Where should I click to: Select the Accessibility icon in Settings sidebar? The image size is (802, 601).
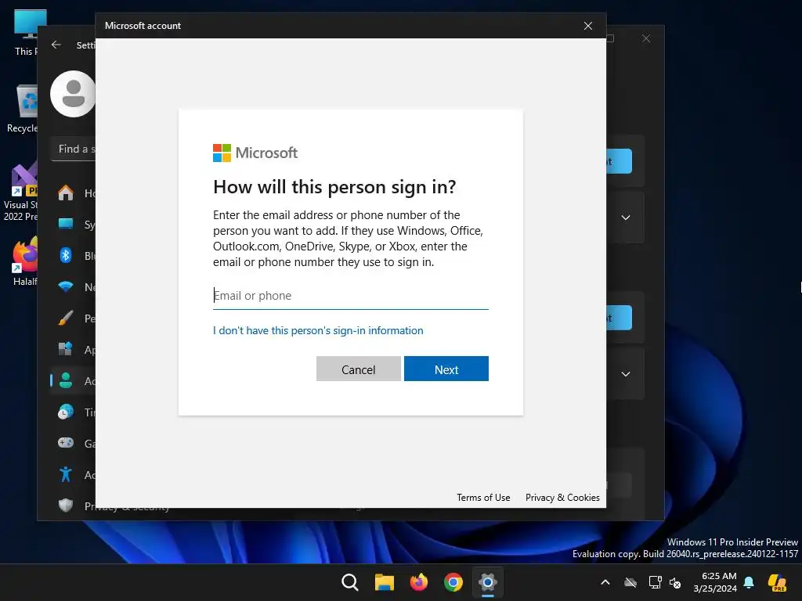coord(66,474)
